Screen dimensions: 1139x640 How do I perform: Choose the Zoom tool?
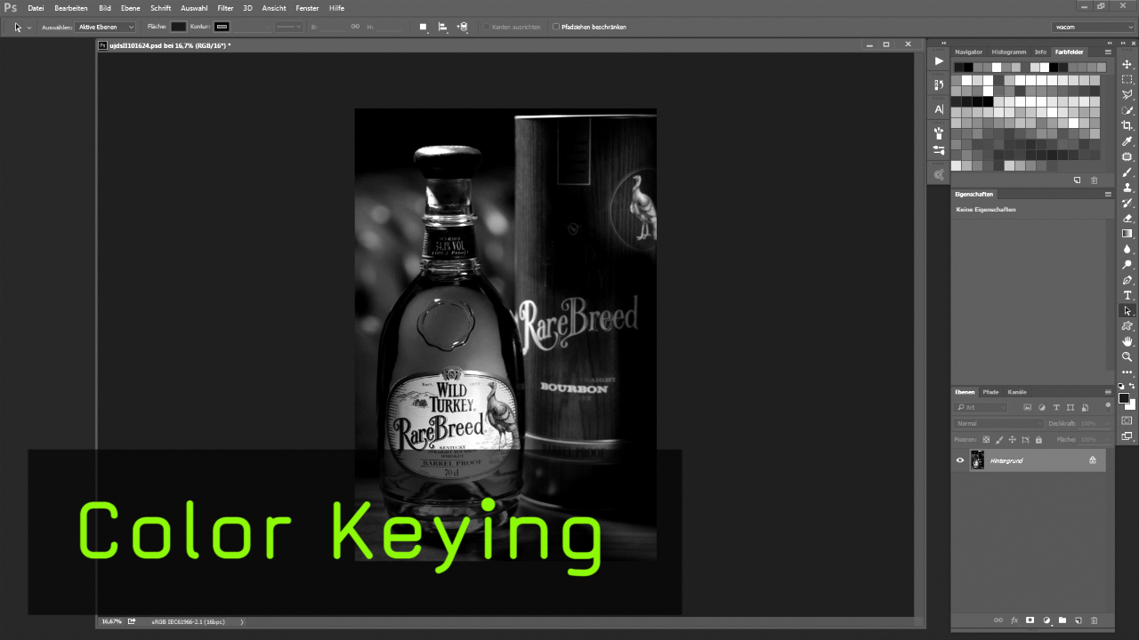(x=1127, y=356)
